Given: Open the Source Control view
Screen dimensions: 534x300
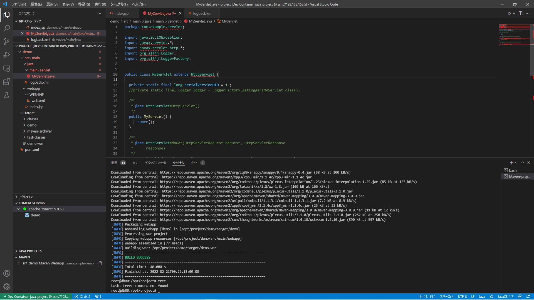Looking at the screenshot, I should coord(7,41).
